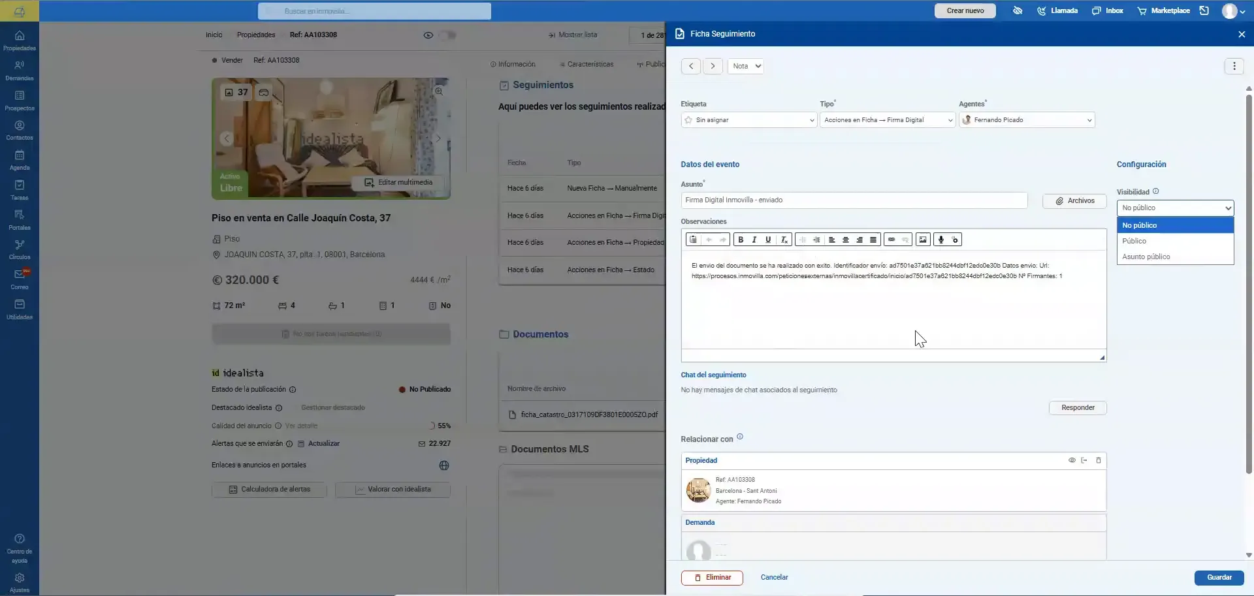The height and width of the screenshot is (596, 1254).
Task: Click Guardar button
Action: [x=1219, y=578]
